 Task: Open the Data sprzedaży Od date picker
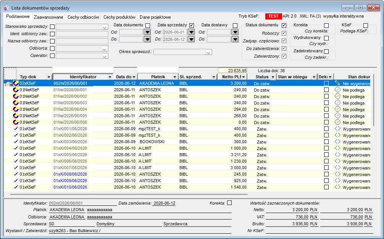click(192, 32)
